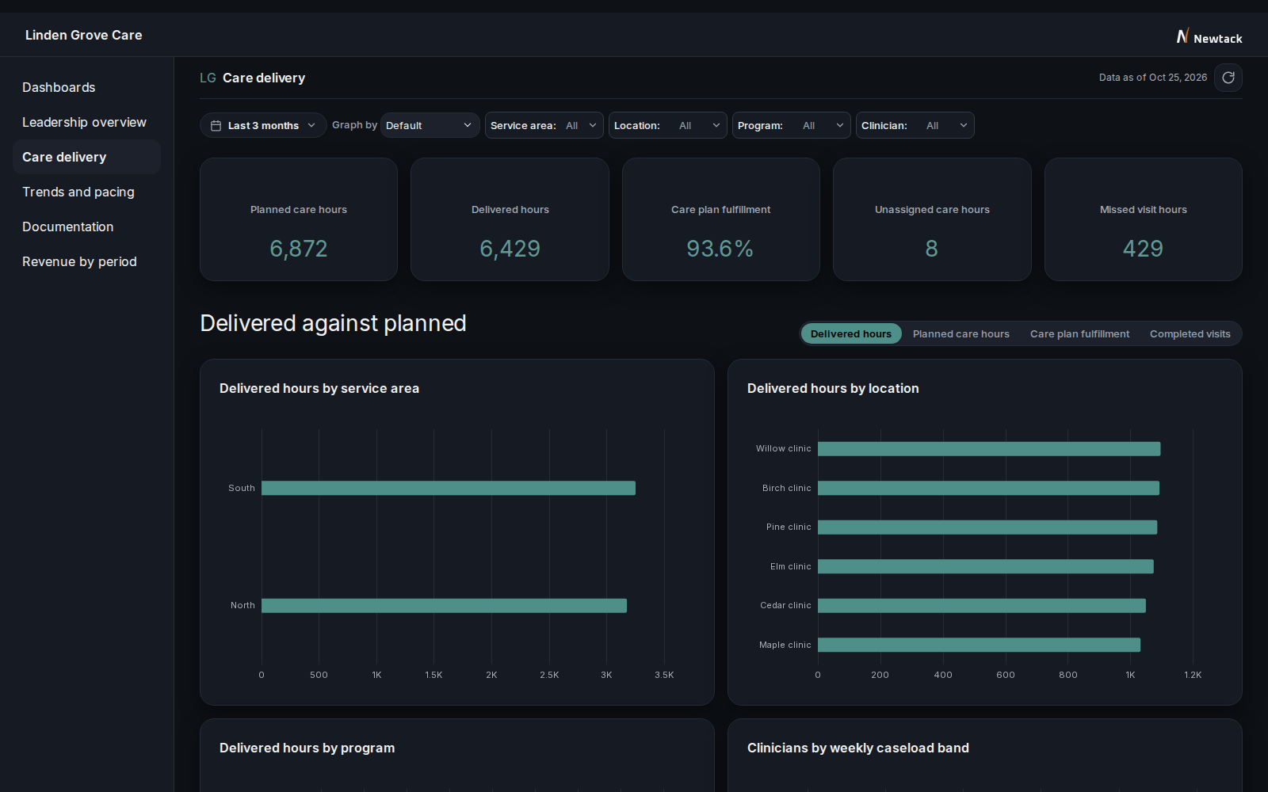
Task: Click the Planned care hours card
Action: click(x=299, y=219)
